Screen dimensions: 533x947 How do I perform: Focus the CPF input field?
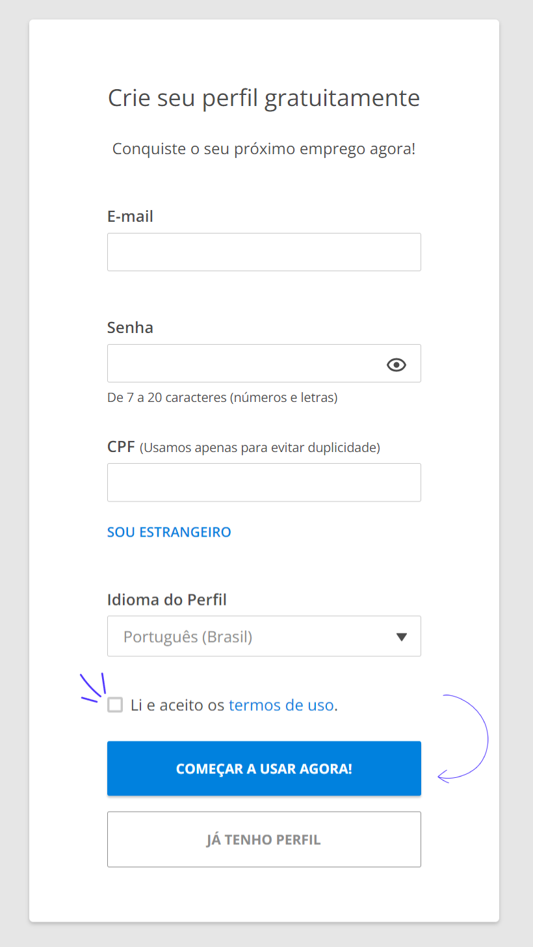(x=264, y=482)
